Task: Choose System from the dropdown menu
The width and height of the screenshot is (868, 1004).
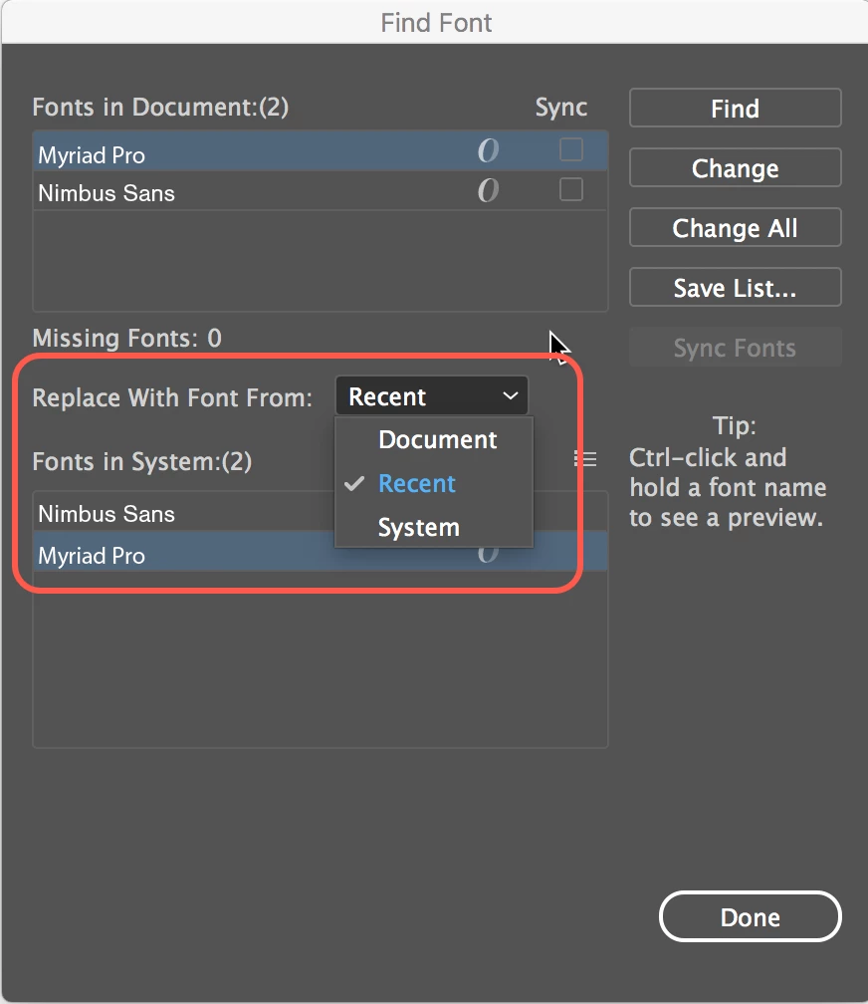Action: (x=434, y=527)
